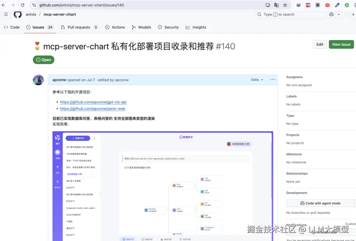The image size is (356, 241).
Task: Open the red FE extension icon
Action: click(308, 5)
